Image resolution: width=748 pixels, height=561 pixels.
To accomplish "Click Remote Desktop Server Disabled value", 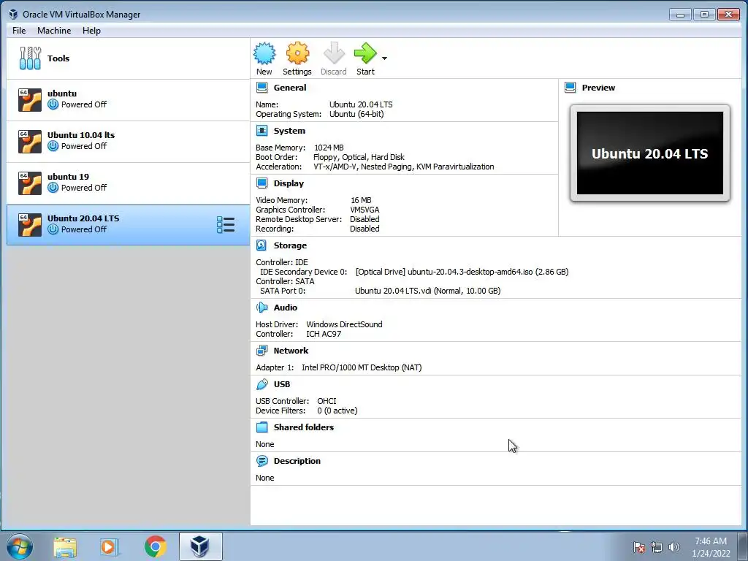I will click(x=365, y=219).
